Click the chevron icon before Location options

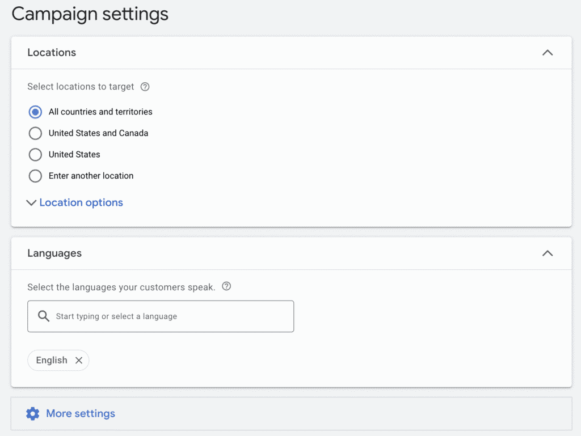click(x=31, y=202)
